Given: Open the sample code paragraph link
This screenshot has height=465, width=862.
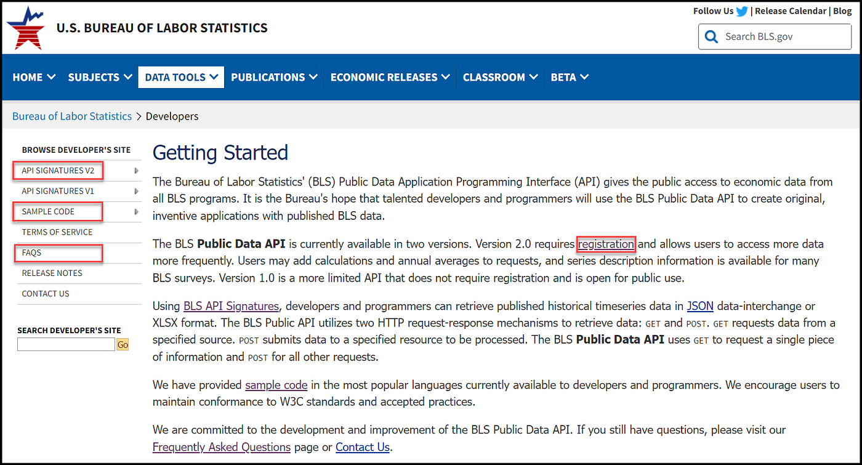Looking at the screenshot, I should (x=276, y=385).
